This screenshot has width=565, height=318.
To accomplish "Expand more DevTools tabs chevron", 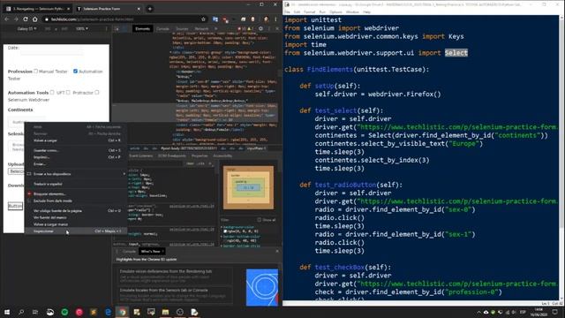I will tap(215, 29).
